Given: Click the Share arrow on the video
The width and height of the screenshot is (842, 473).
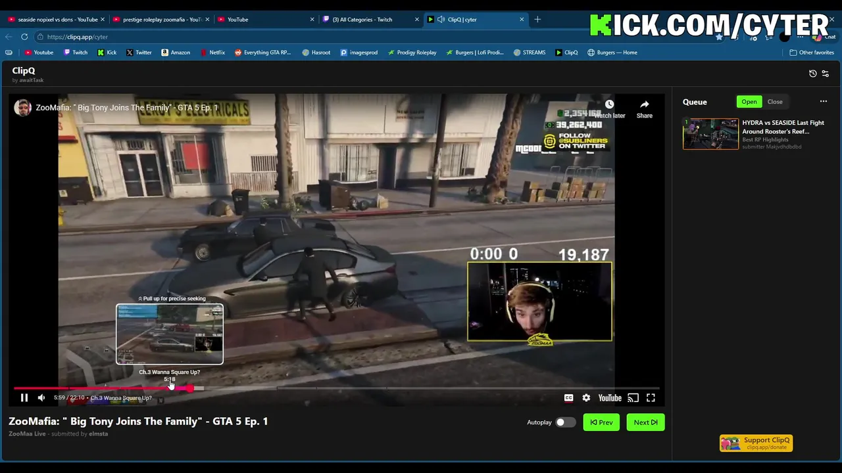Looking at the screenshot, I should point(644,104).
